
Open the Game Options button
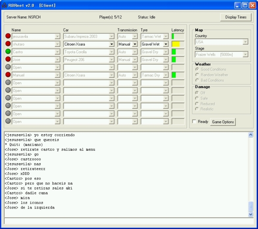[223, 122]
